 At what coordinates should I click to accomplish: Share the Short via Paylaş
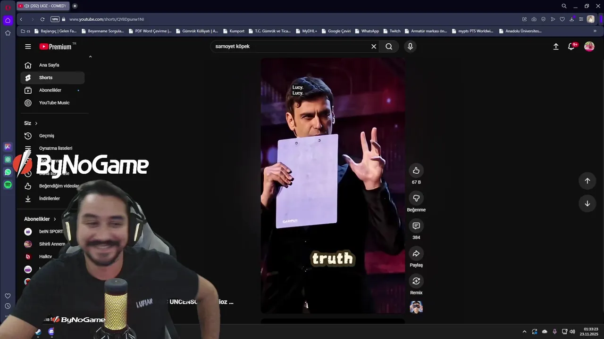coord(416,253)
